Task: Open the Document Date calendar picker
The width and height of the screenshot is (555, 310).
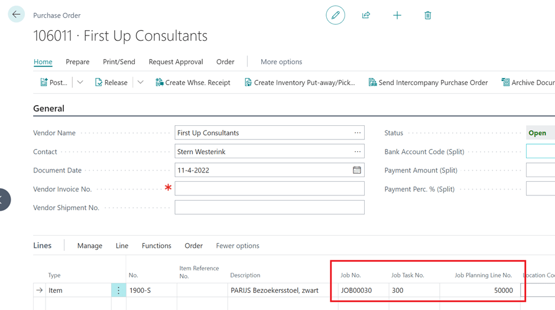Action: tap(357, 170)
